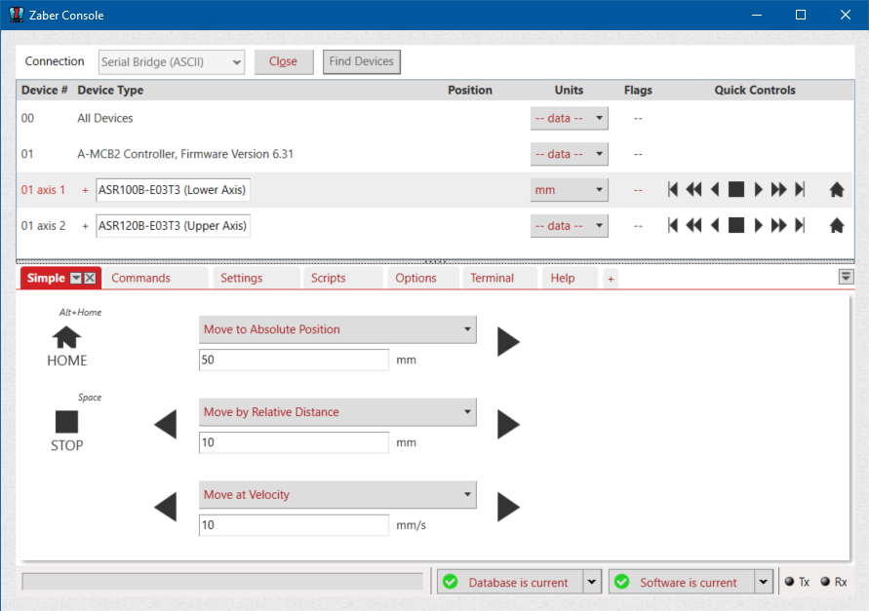The height and width of the screenshot is (611, 869).
Task: Expand axis 2 row with its plus sign
Action: (x=85, y=226)
